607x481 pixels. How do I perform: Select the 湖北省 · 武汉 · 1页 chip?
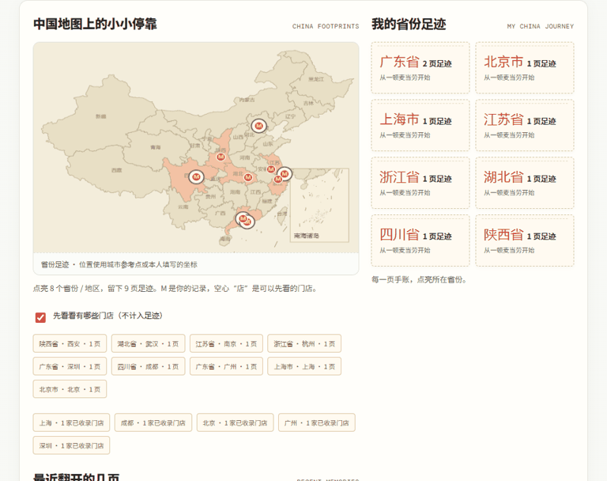[x=148, y=343]
